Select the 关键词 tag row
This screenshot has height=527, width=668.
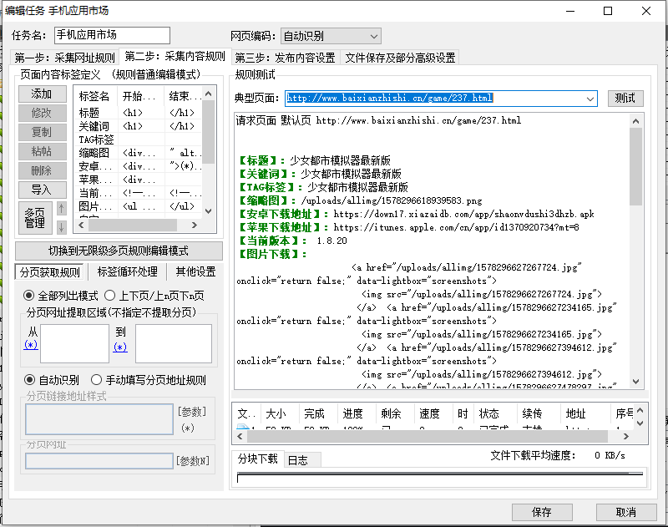[x=139, y=126]
